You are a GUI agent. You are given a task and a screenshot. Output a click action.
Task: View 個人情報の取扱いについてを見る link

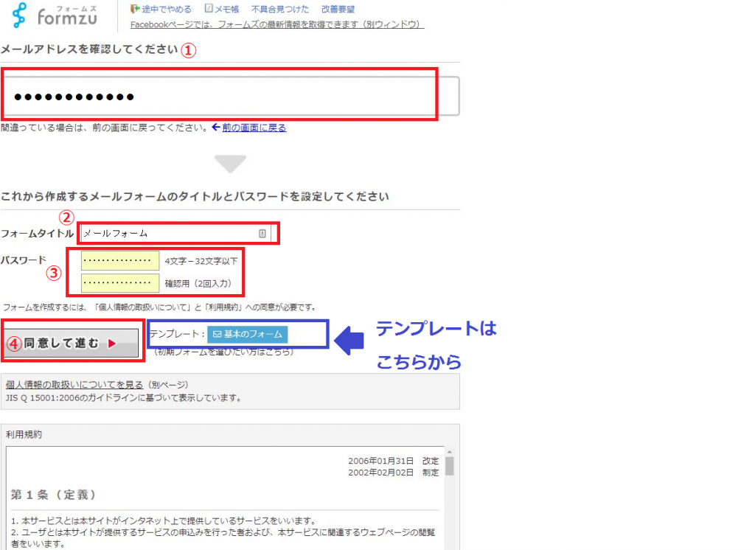click(74, 385)
